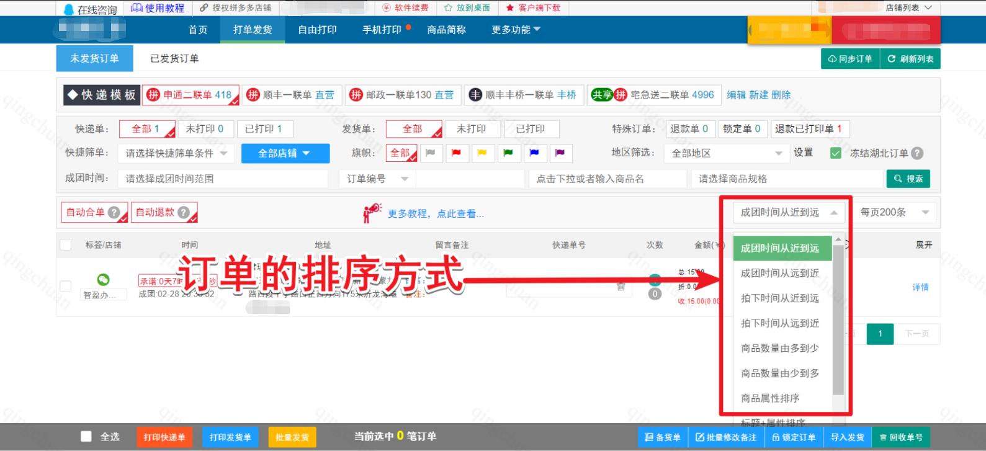Select 顺丰丰桥一联单 template
Image resolution: width=986 pixels, height=451 pixels.
(x=522, y=95)
